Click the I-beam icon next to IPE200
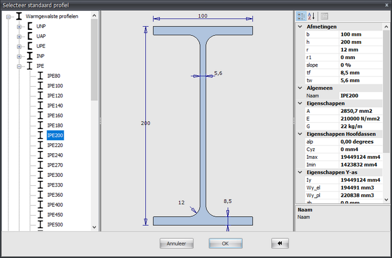Screen dimensions: 392x258 (x=40, y=135)
